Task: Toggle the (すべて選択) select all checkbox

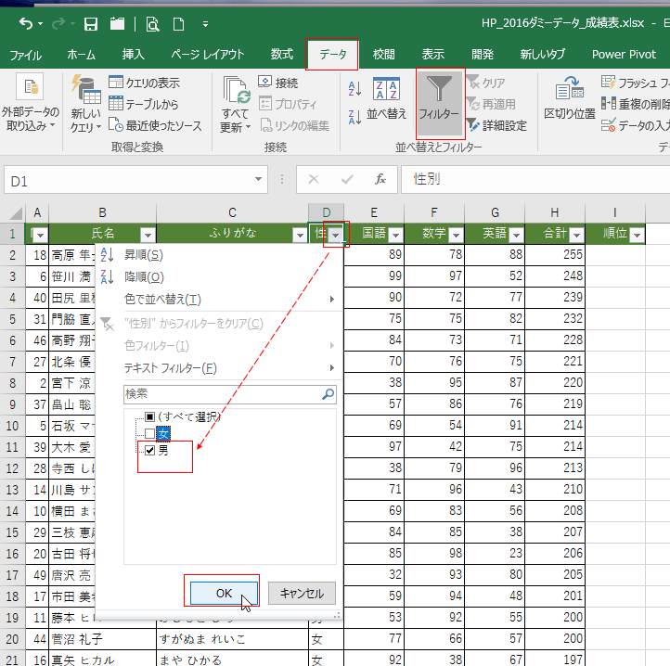Action: pos(149,416)
